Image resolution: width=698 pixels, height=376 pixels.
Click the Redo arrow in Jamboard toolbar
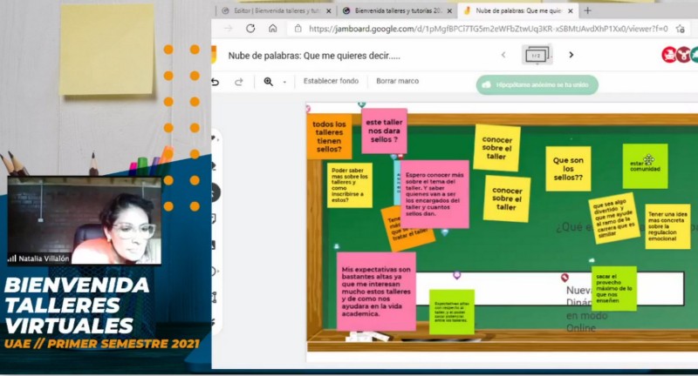(x=238, y=82)
